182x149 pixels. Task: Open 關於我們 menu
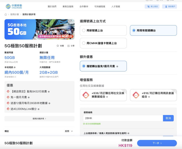[x=52, y=7]
